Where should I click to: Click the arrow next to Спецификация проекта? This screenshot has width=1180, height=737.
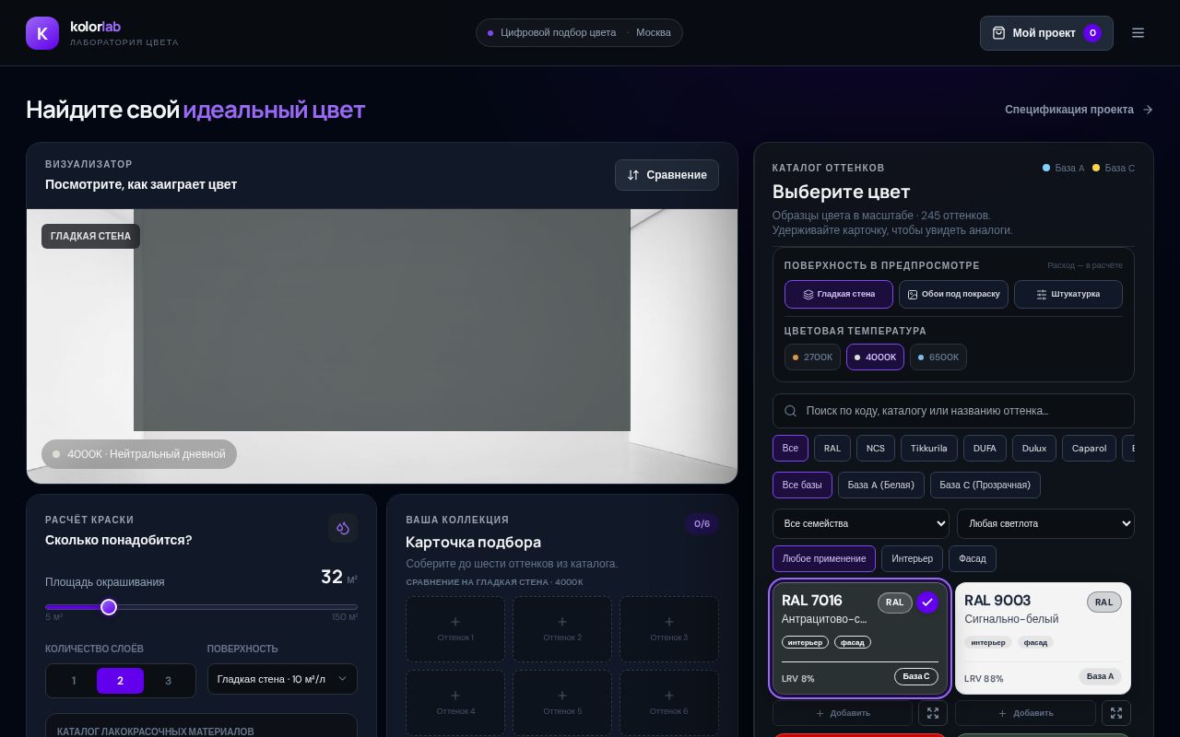tap(1148, 110)
